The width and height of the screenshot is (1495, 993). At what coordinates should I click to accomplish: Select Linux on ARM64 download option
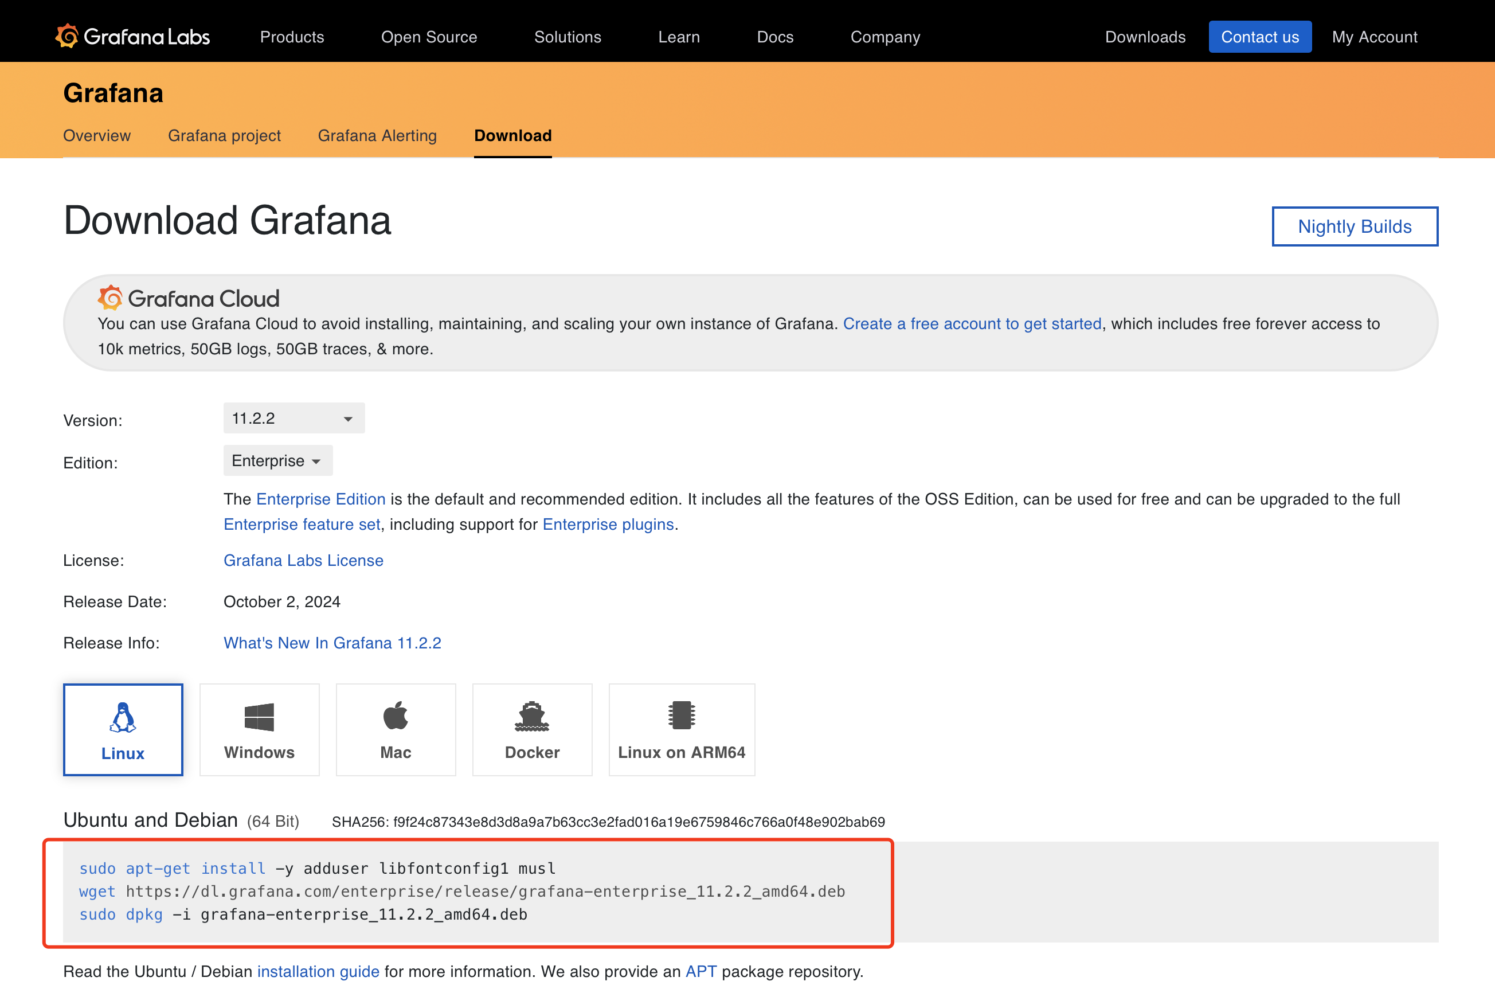[x=682, y=729]
